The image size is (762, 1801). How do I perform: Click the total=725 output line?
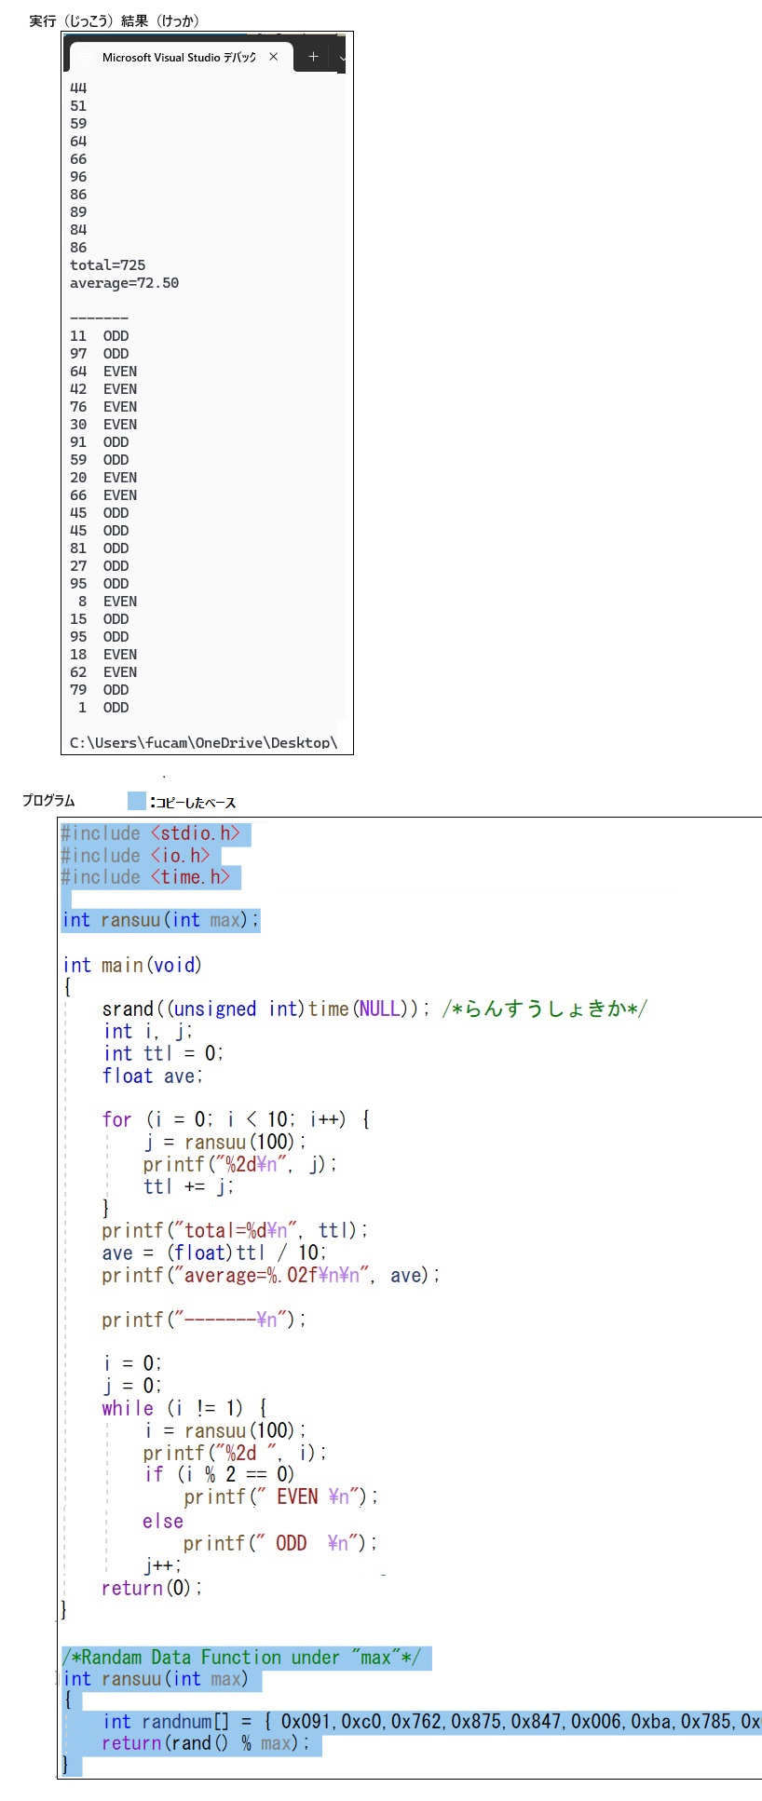click(x=107, y=265)
